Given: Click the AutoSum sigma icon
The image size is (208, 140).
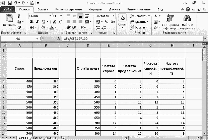Looking at the screenshot, I should pyautogui.click(x=156, y=16).
